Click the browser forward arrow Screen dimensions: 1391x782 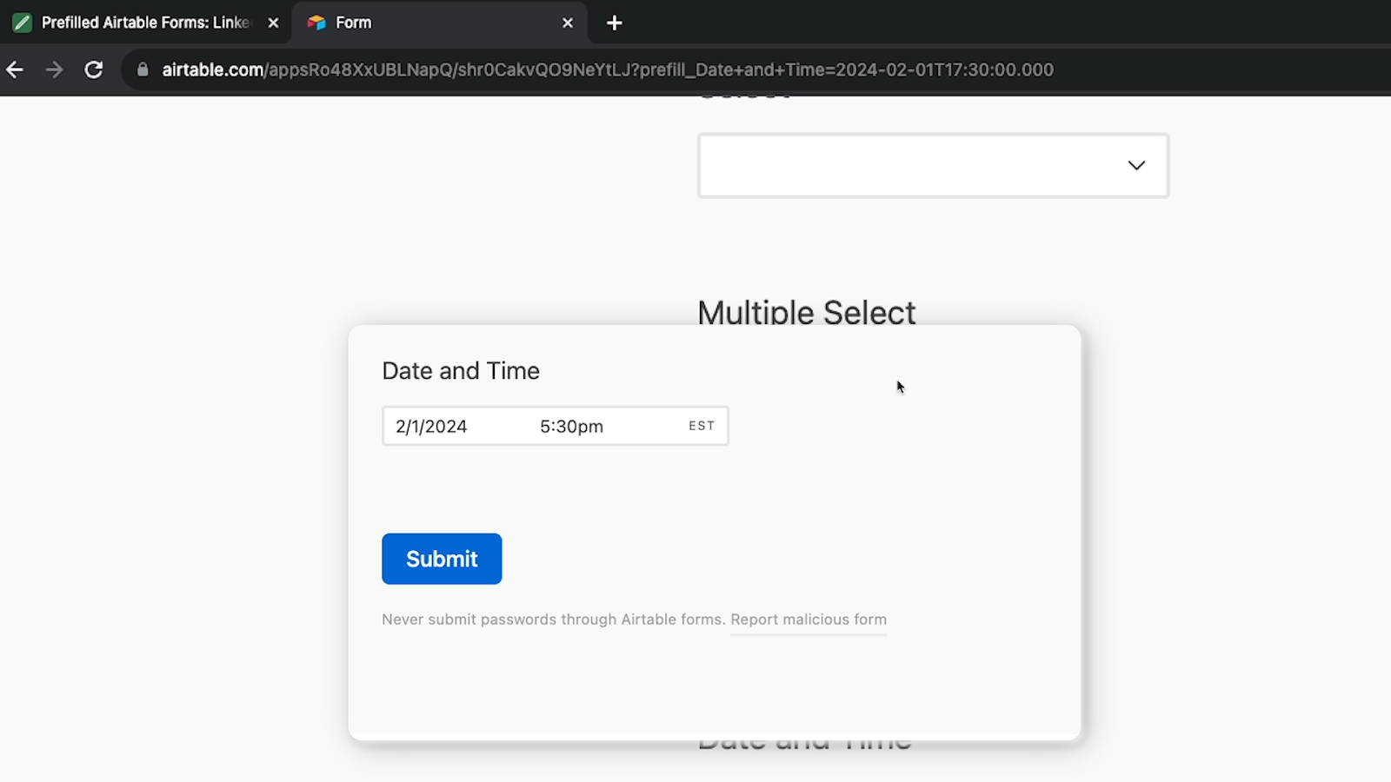pyautogui.click(x=54, y=70)
